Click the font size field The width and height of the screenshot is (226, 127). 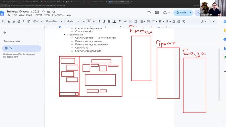tap(89, 22)
